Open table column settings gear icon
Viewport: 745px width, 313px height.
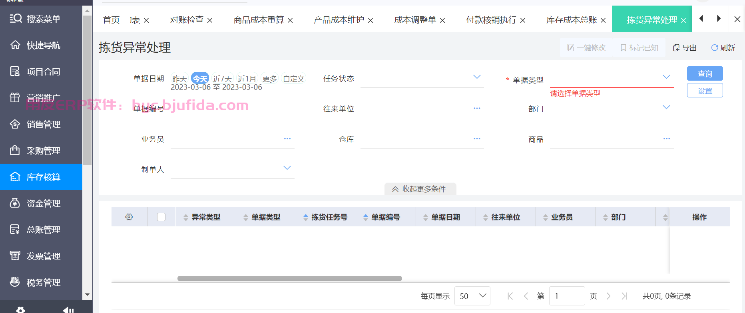point(129,217)
